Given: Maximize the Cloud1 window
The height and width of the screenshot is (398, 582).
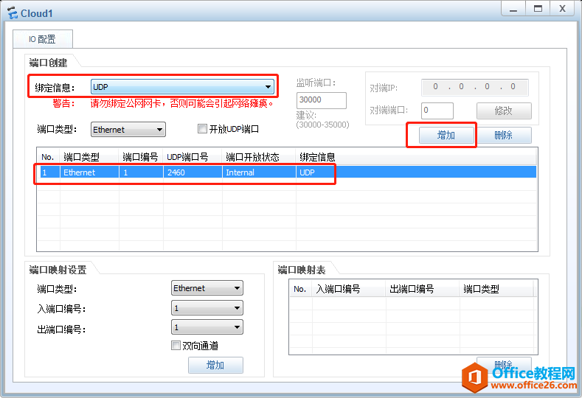Looking at the screenshot, I should (538, 9).
